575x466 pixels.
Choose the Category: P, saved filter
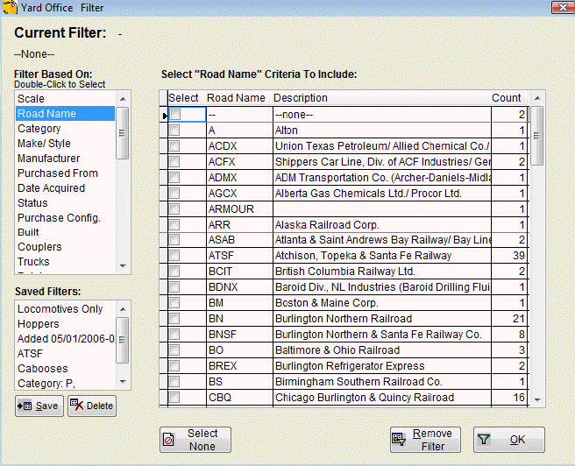coord(65,383)
